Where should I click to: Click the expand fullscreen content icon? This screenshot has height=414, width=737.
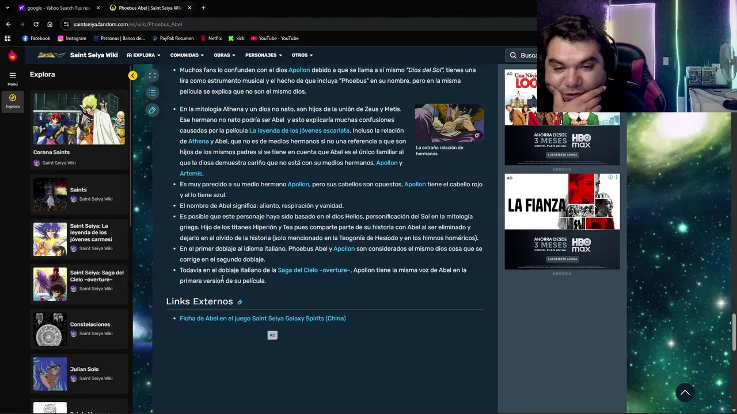152,75
